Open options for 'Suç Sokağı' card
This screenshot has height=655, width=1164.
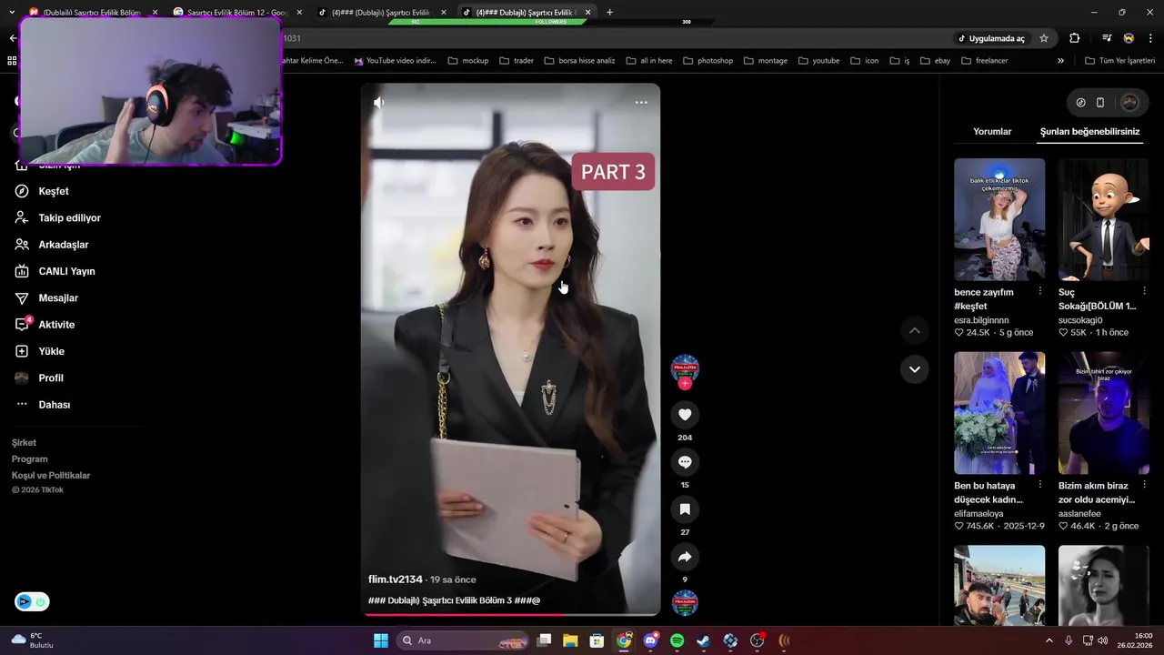click(1144, 291)
